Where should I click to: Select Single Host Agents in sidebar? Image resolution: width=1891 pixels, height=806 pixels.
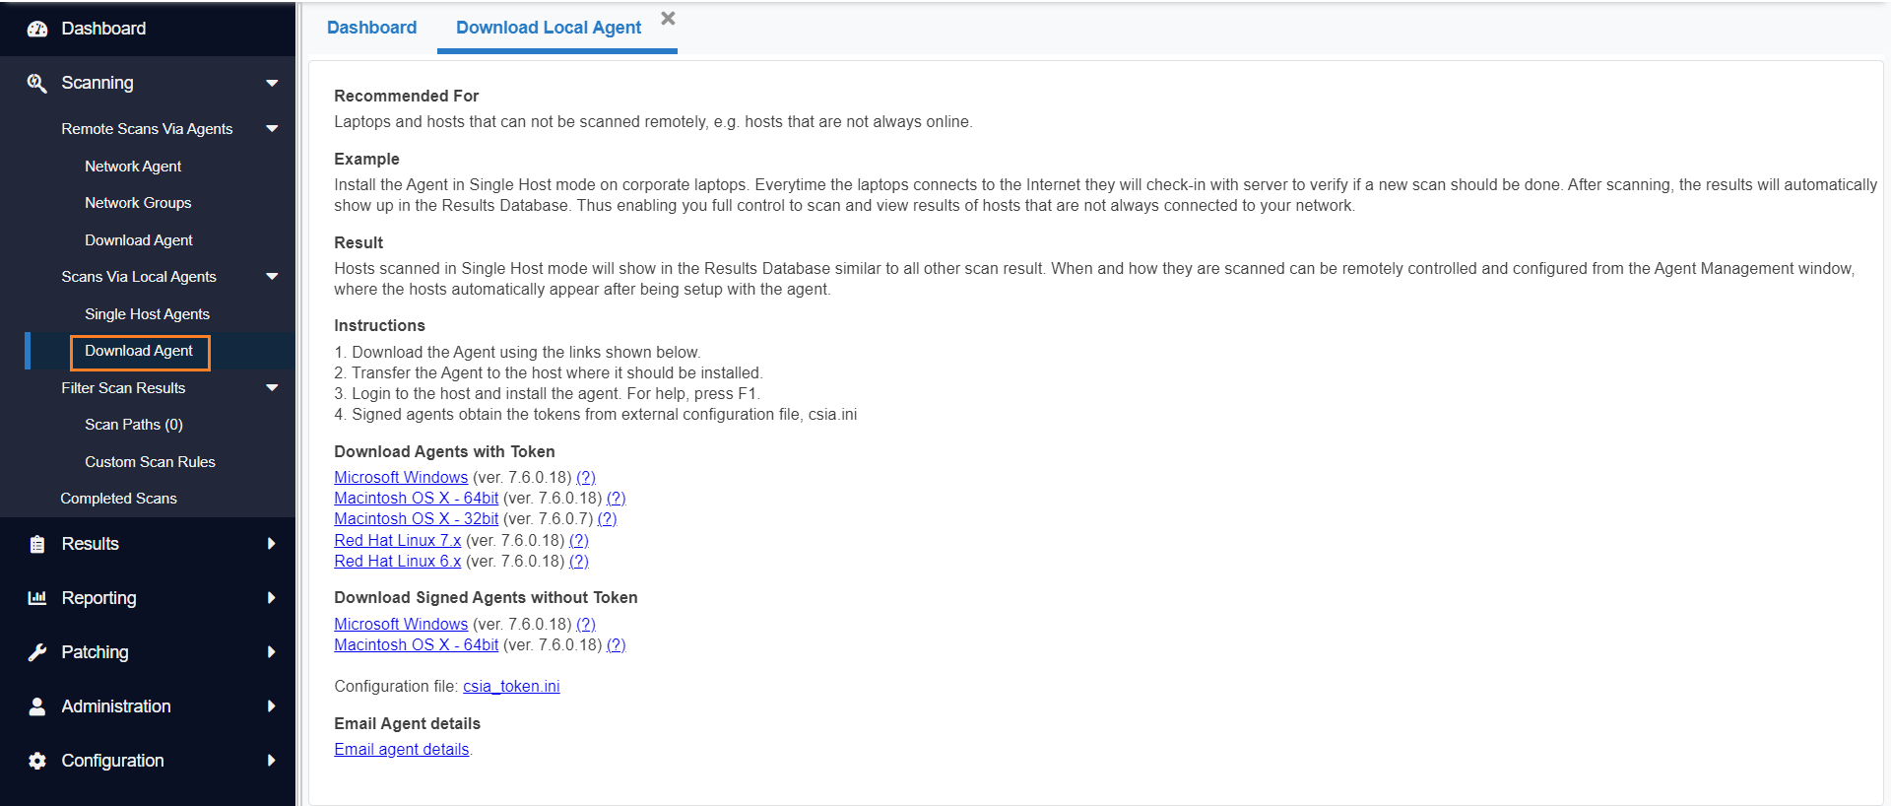147,313
